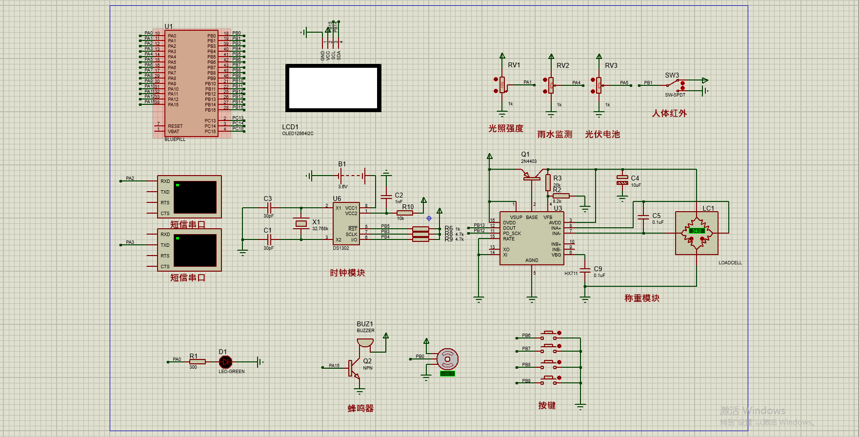Select the R2 8.2k resistor
Screen dimensions: 859x437
561,196
